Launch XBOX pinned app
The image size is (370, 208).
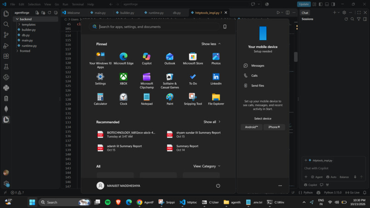pos(123,79)
